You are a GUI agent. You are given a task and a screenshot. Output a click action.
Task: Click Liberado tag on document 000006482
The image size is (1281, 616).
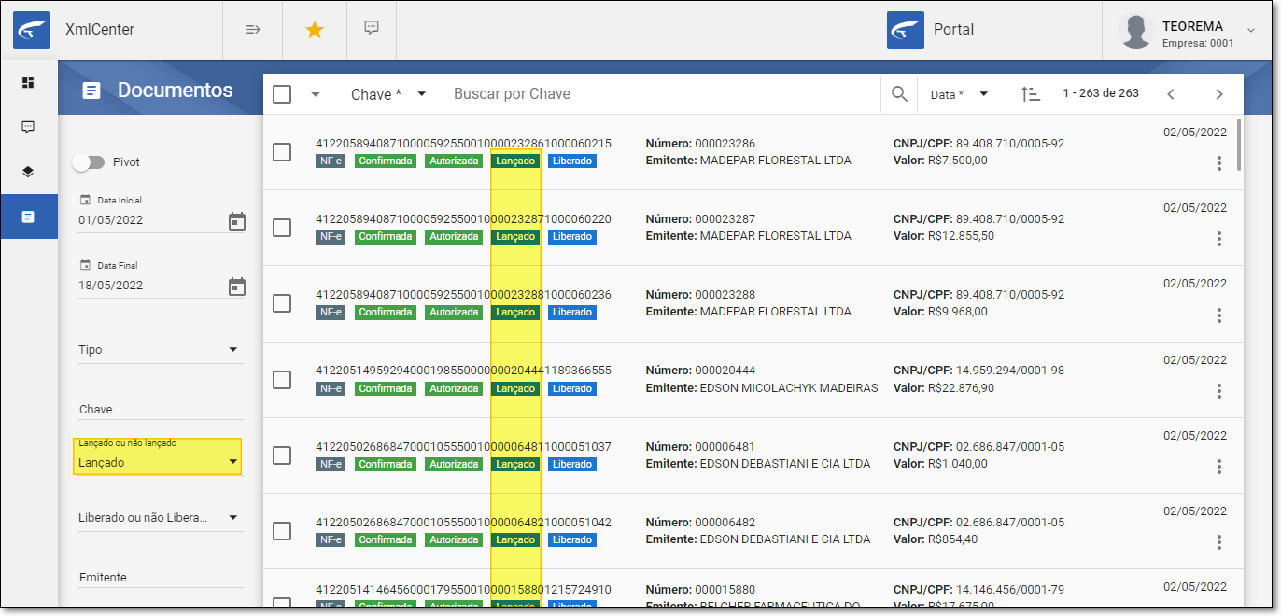tap(572, 539)
